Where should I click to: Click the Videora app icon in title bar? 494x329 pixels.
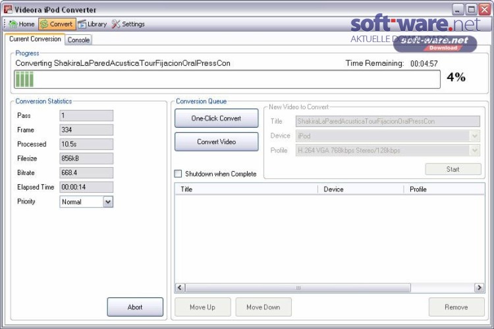click(8, 9)
